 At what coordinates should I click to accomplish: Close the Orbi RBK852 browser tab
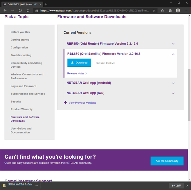click(40, 4)
